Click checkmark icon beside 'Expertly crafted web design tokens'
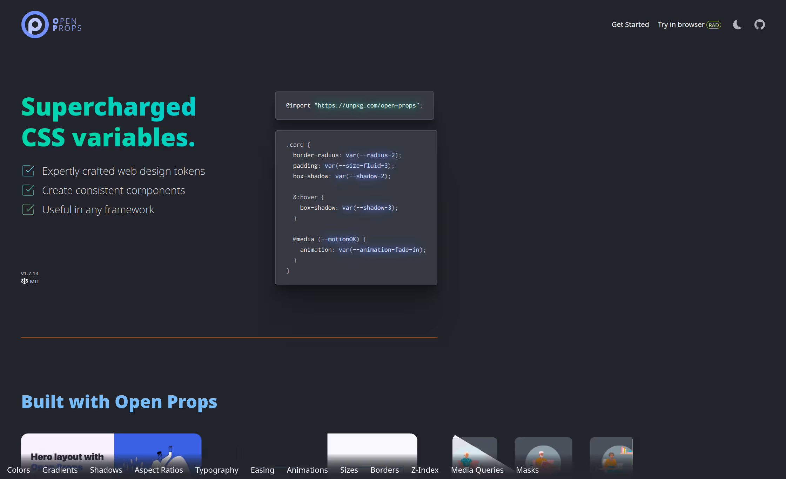The height and width of the screenshot is (479, 786). (28, 171)
